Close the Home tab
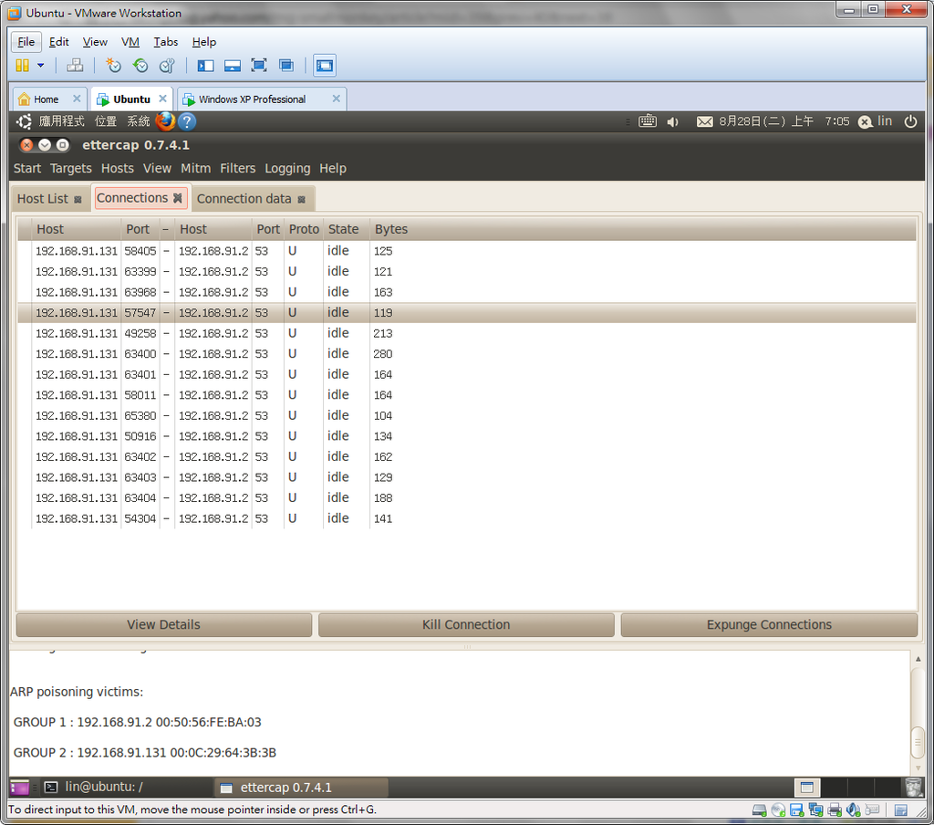 point(77,99)
